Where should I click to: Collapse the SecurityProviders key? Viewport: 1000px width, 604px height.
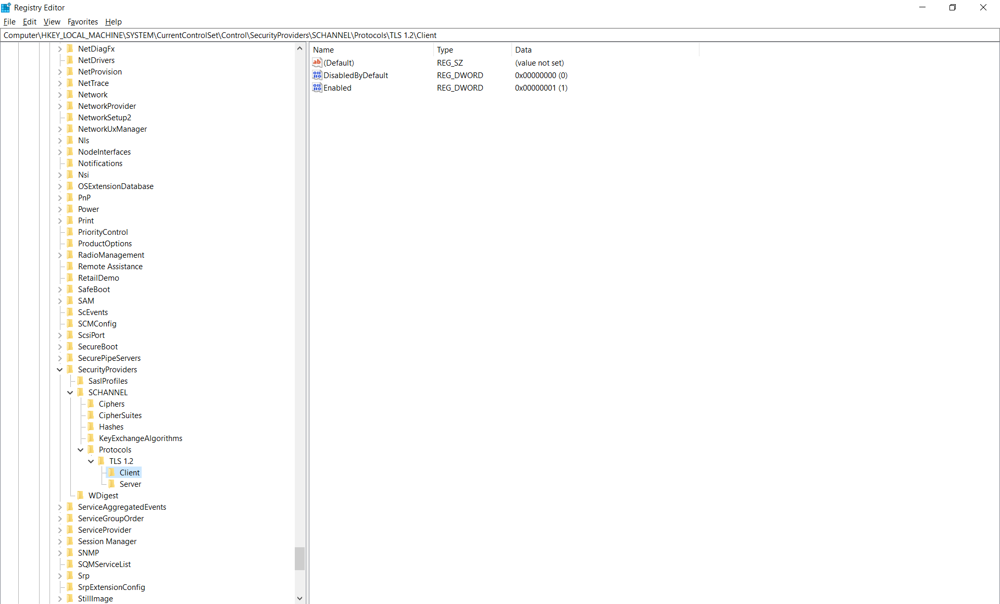(x=60, y=369)
